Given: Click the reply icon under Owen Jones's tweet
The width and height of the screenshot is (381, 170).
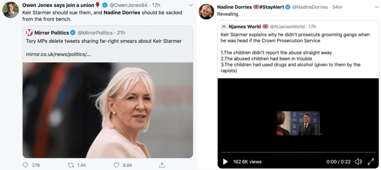Looking at the screenshot, I should tap(25, 165).
